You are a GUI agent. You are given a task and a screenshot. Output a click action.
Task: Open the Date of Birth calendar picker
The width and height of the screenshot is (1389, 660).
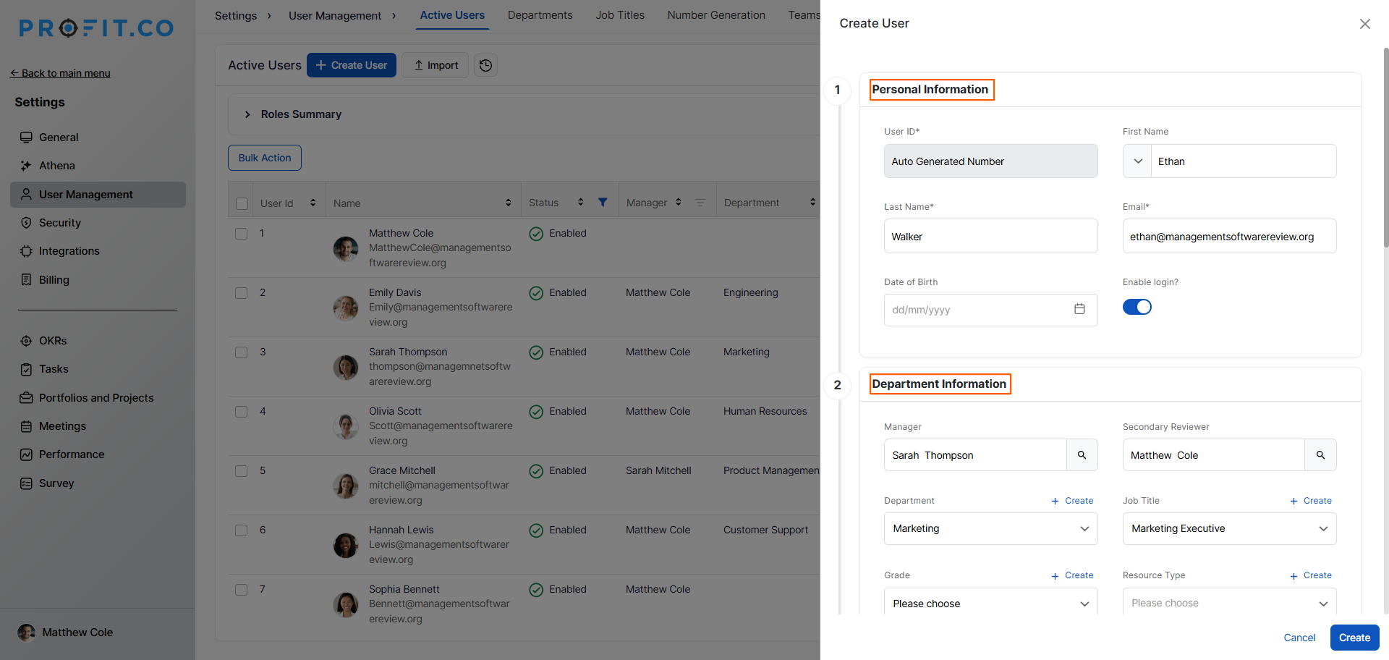click(x=1079, y=309)
